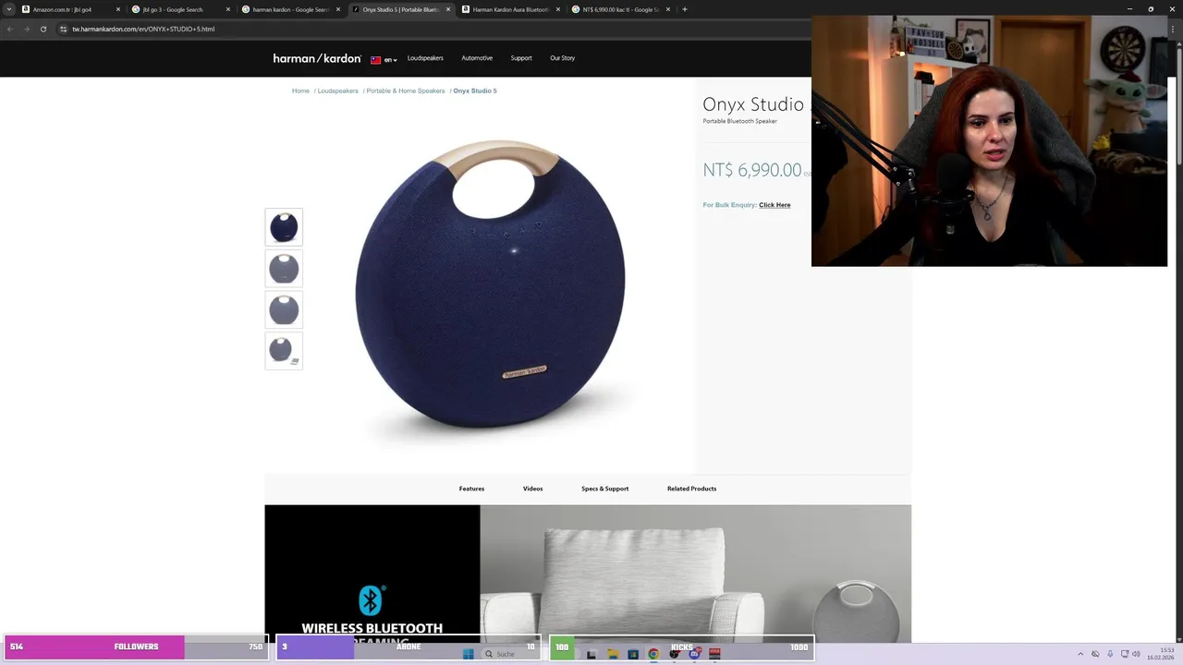
Task: Open the microphone tray icon
Action: click(1110, 654)
